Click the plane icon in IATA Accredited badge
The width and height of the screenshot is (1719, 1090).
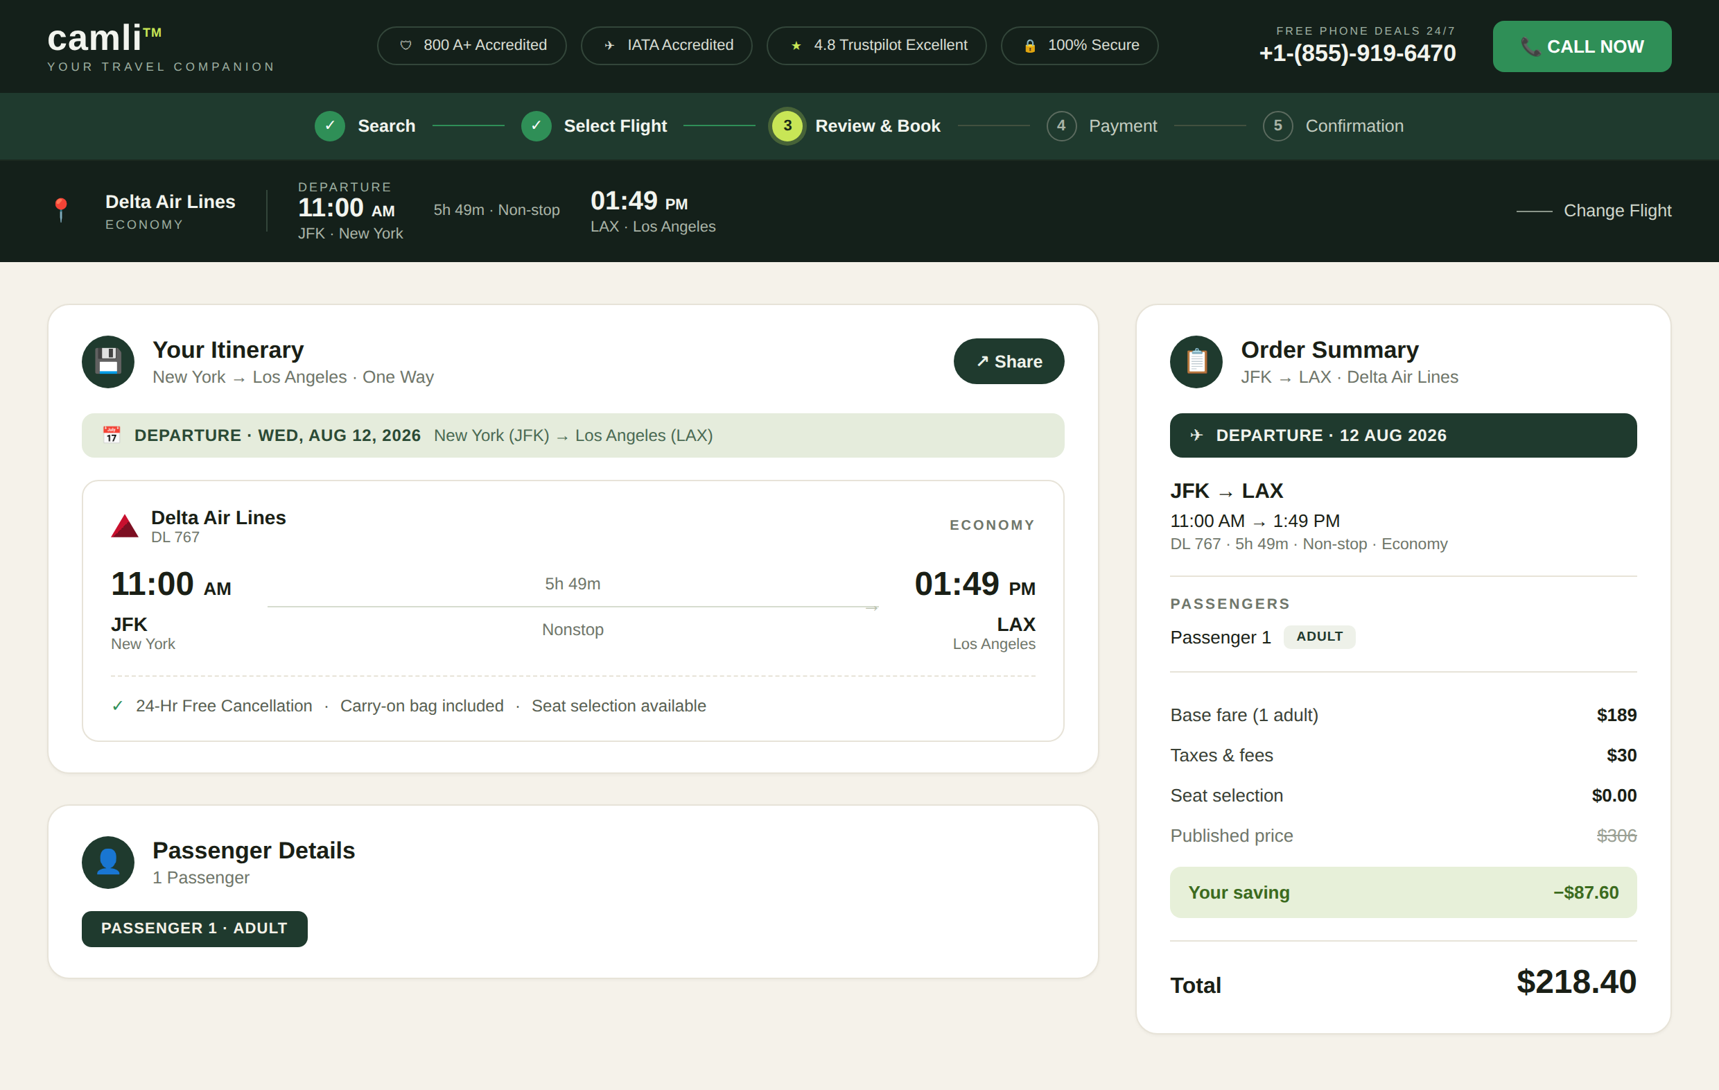pos(609,46)
